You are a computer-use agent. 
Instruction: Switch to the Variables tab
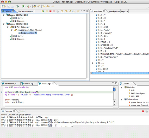click(98, 11)
